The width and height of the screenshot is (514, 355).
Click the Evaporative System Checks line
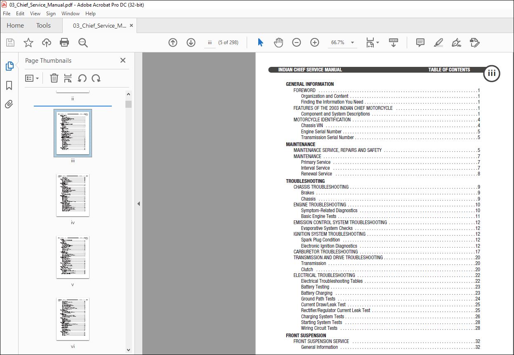tap(390, 228)
